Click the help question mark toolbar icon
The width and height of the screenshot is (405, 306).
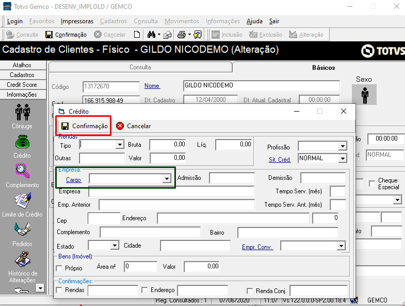click(x=198, y=35)
